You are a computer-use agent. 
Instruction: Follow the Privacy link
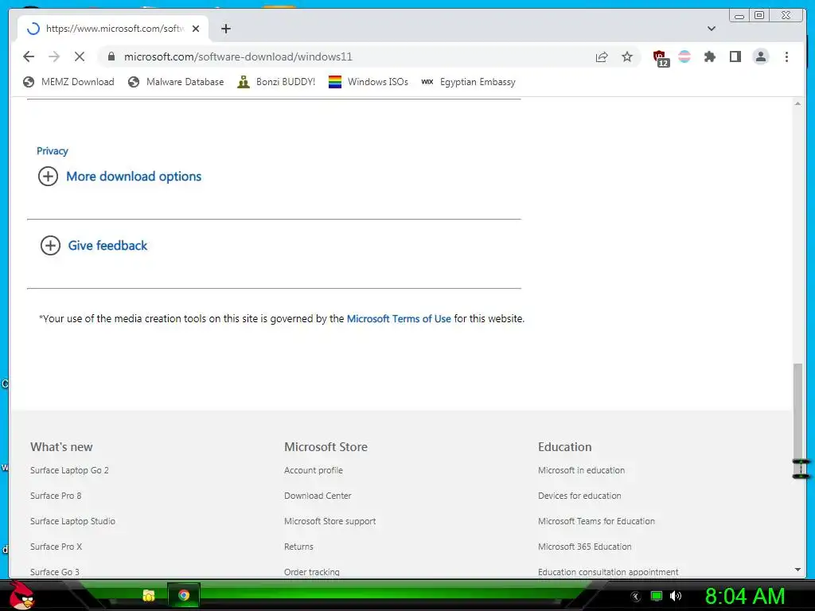click(52, 150)
